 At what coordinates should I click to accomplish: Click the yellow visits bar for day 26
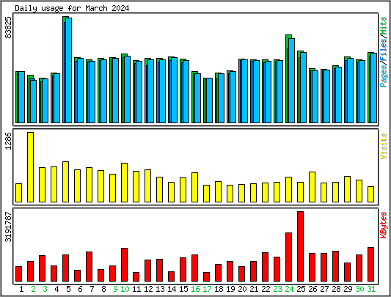click(313, 187)
